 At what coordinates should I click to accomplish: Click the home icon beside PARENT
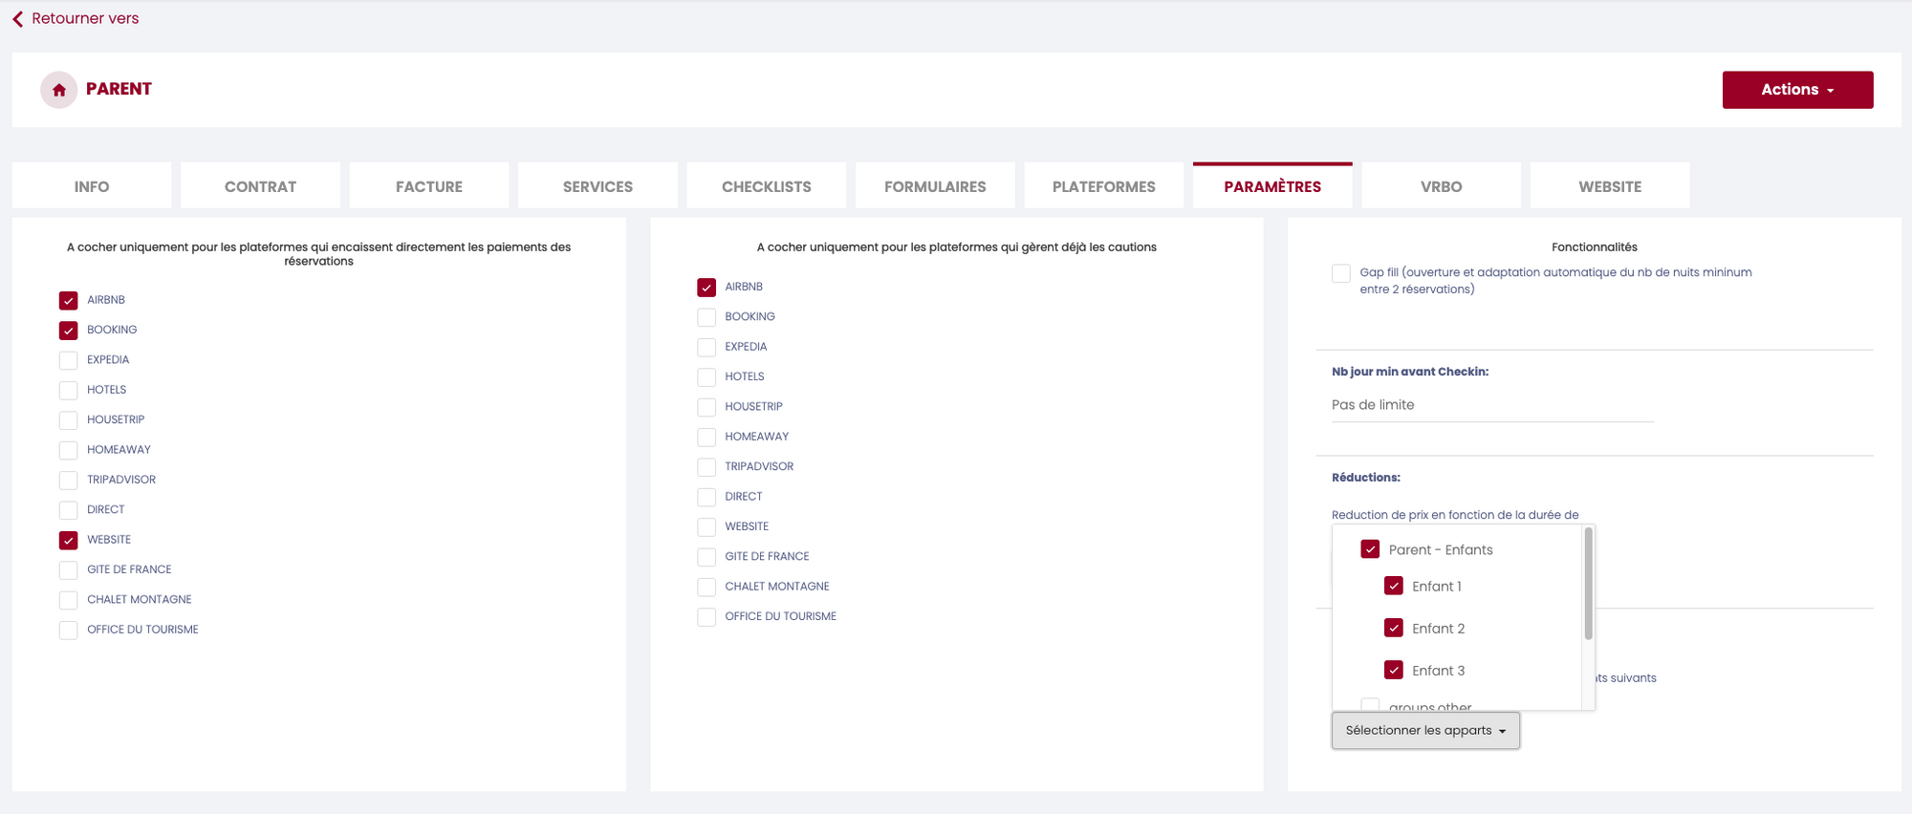tap(59, 90)
